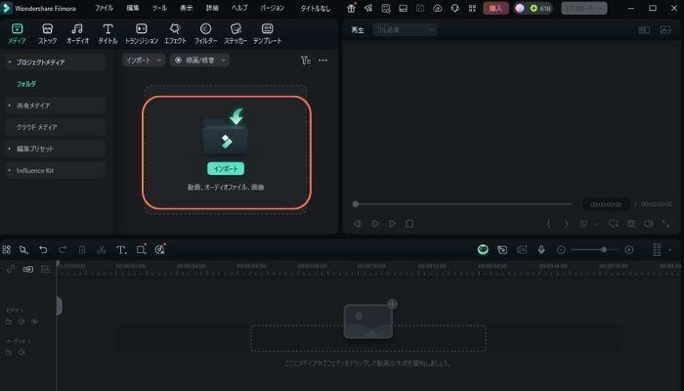Adjust the timeline zoom slider handle
Screen dimensions: 684x391
(x=604, y=249)
